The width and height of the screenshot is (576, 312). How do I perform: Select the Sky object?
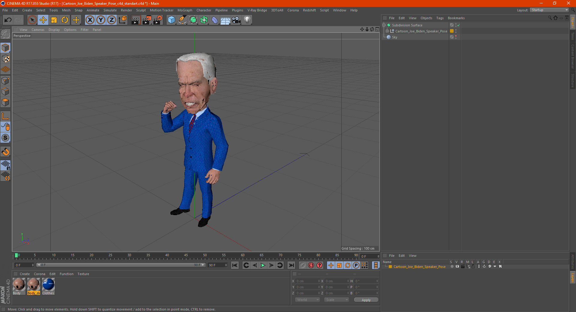(394, 37)
